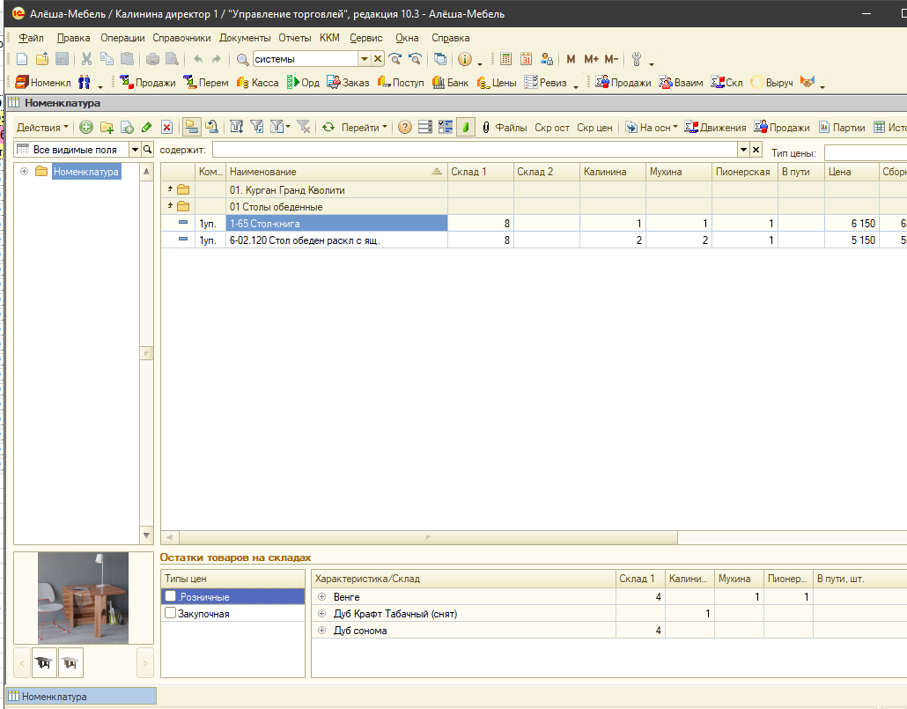Enable the Розничные price type checkbox
This screenshot has width=907, height=709.
tap(171, 597)
